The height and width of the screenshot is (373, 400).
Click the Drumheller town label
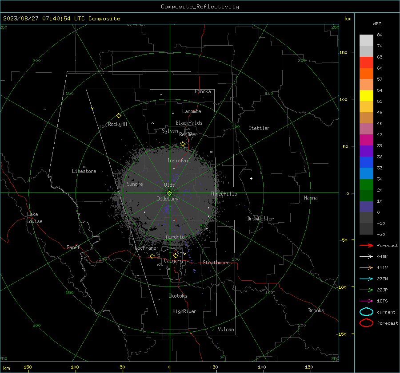[x=260, y=219]
